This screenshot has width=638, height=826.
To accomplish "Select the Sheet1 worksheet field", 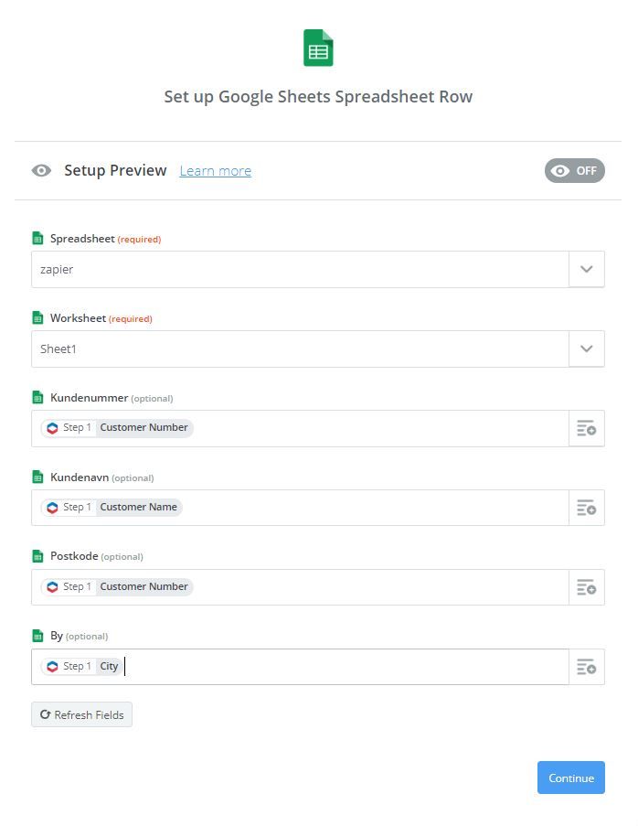I will click(x=300, y=349).
